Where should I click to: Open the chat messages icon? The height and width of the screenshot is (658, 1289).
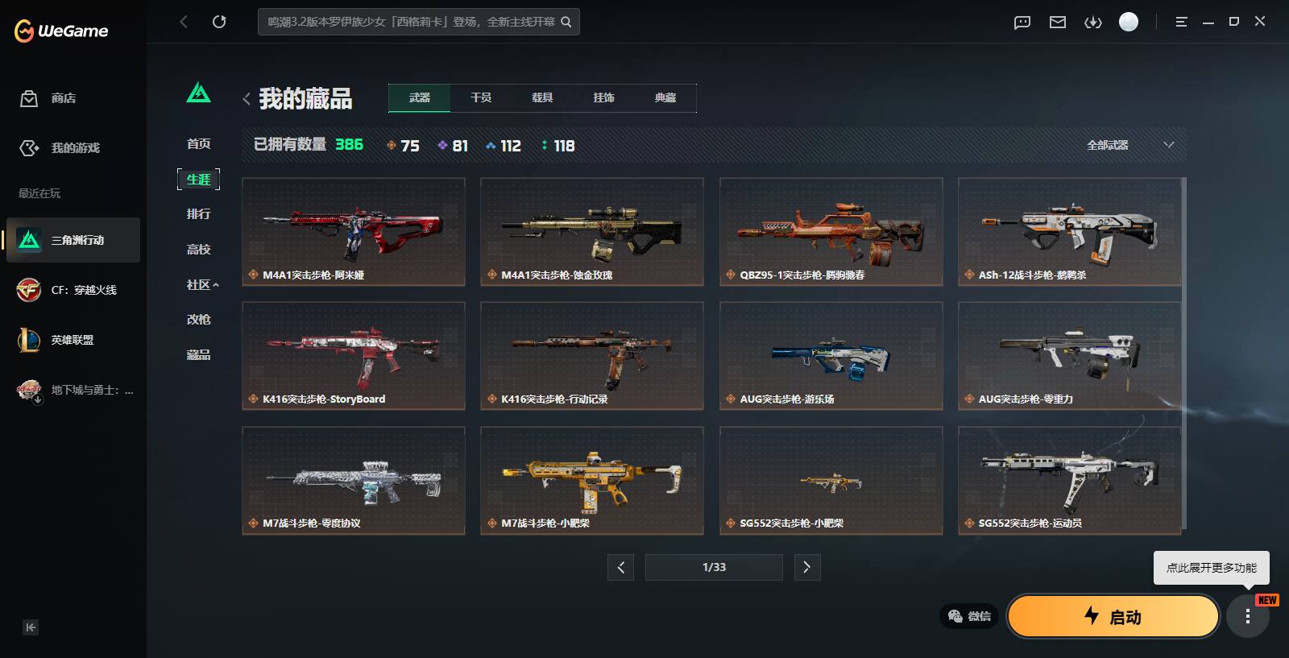click(x=1022, y=22)
